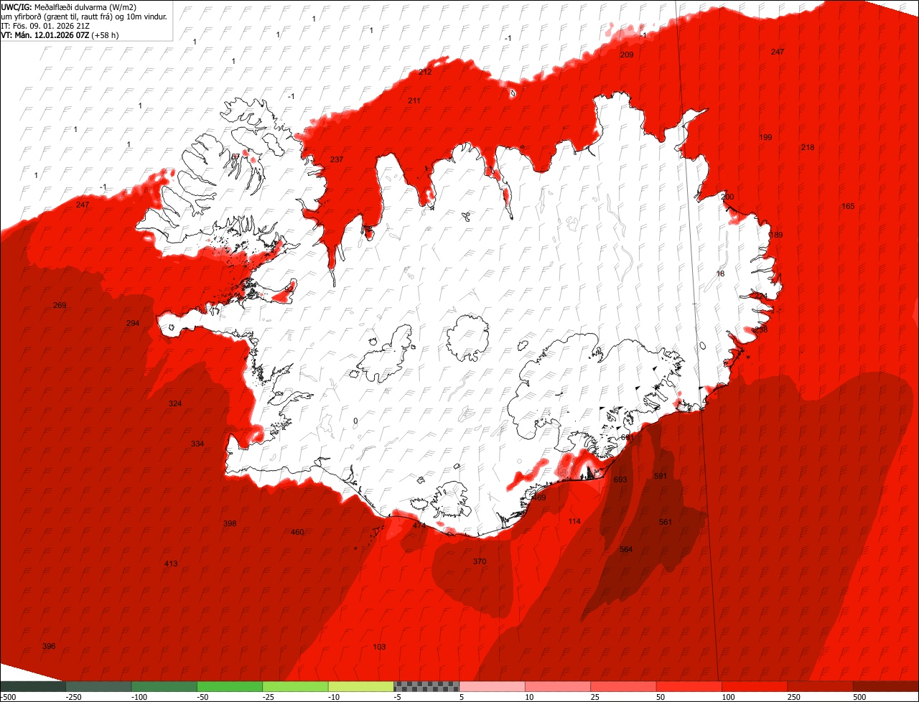
Task: Select the yellow-green swatch between -10 and -5
Action: pos(361,686)
